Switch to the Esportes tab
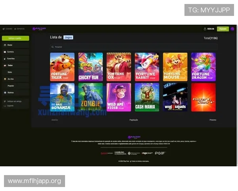The height and width of the screenshot is (191, 238). pyautogui.click(x=20, y=29)
